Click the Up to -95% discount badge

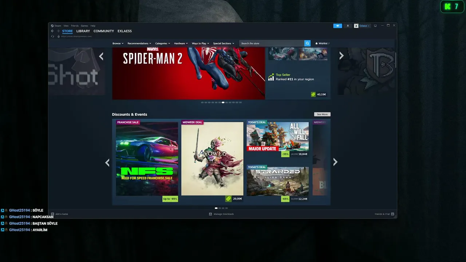coord(170,199)
